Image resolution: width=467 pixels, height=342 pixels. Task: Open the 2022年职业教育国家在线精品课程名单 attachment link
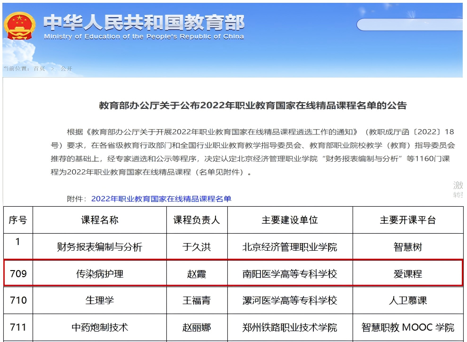pyautogui.click(x=161, y=199)
